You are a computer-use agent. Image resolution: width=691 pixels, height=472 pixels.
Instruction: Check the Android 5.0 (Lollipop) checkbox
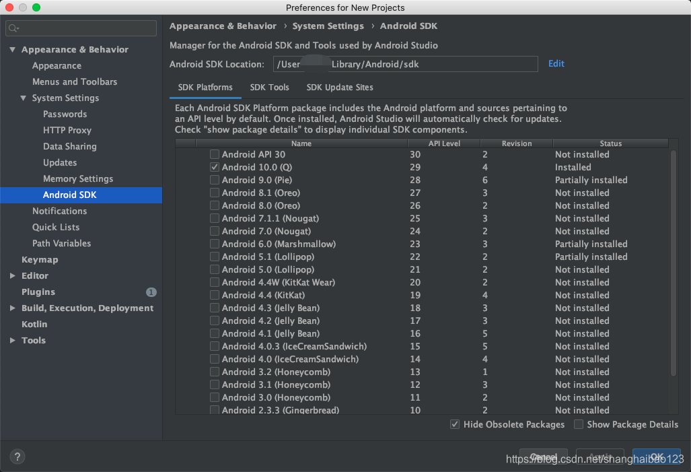coord(215,269)
